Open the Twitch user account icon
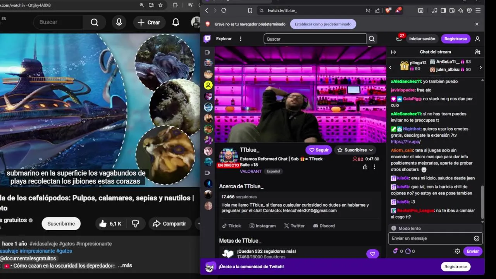The height and width of the screenshot is (279, 496). [477, 39]
